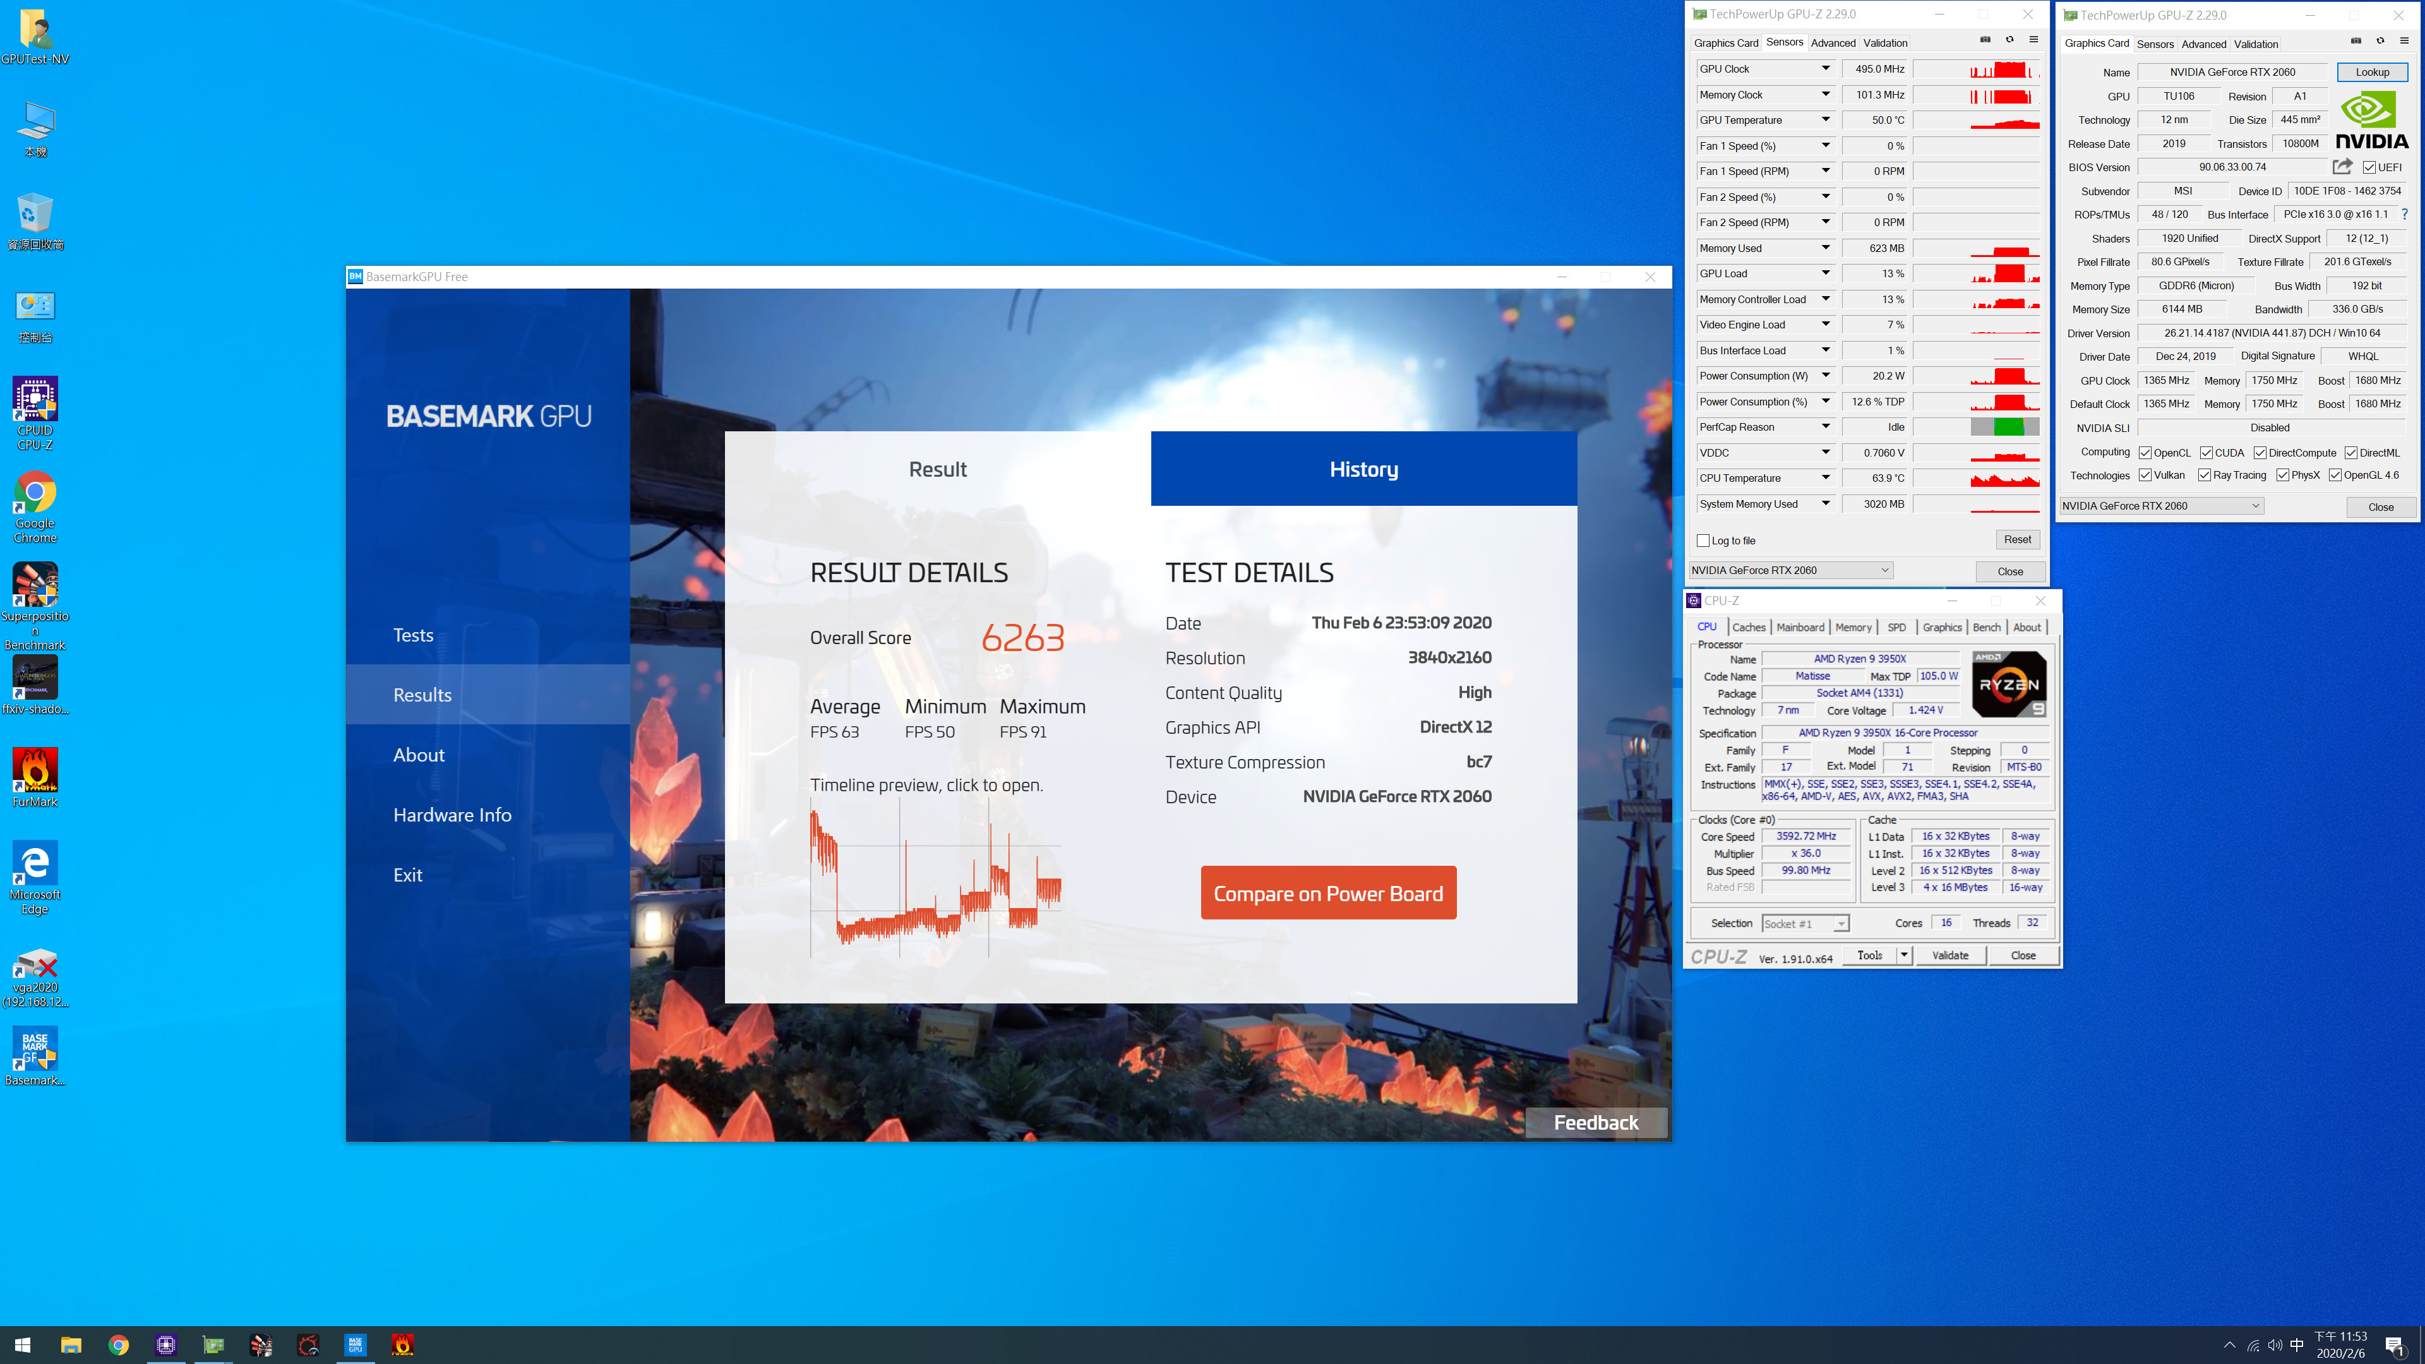Click the taskbar clock showing 11:53
The image size is (2425, 1364).
click(x=2340, y=1344)
